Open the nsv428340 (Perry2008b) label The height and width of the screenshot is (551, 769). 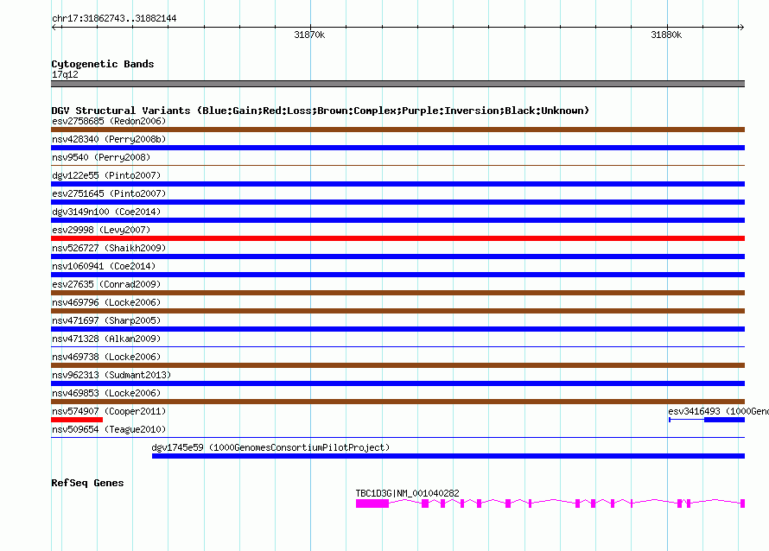pos(109,139)
